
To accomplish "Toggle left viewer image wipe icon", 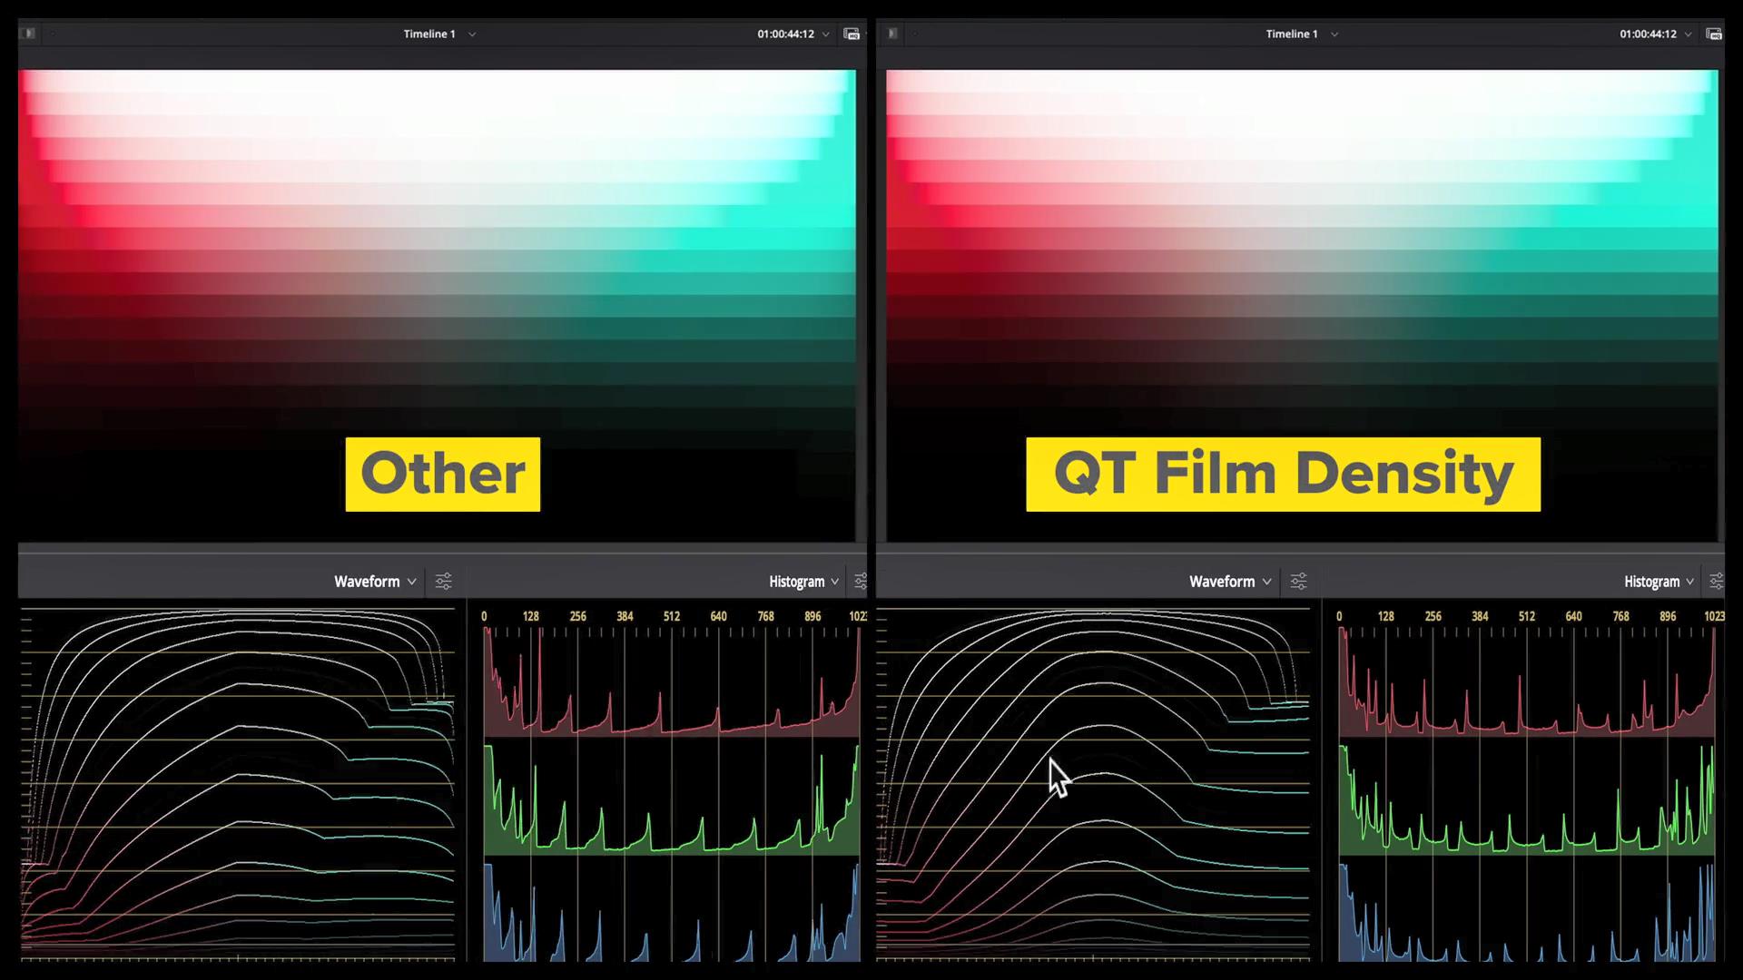I will [x=28, y=34].
